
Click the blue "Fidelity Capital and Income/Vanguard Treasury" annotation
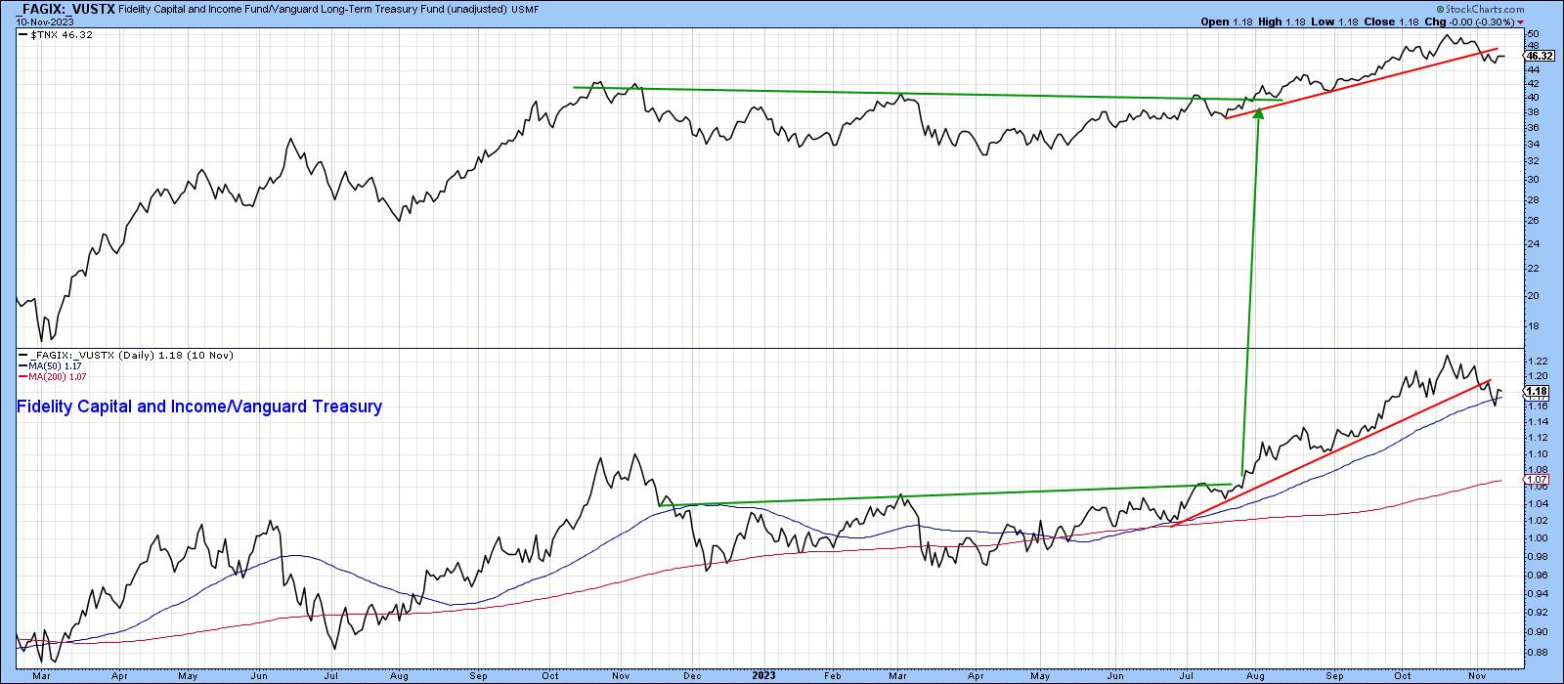pos(199,406)
